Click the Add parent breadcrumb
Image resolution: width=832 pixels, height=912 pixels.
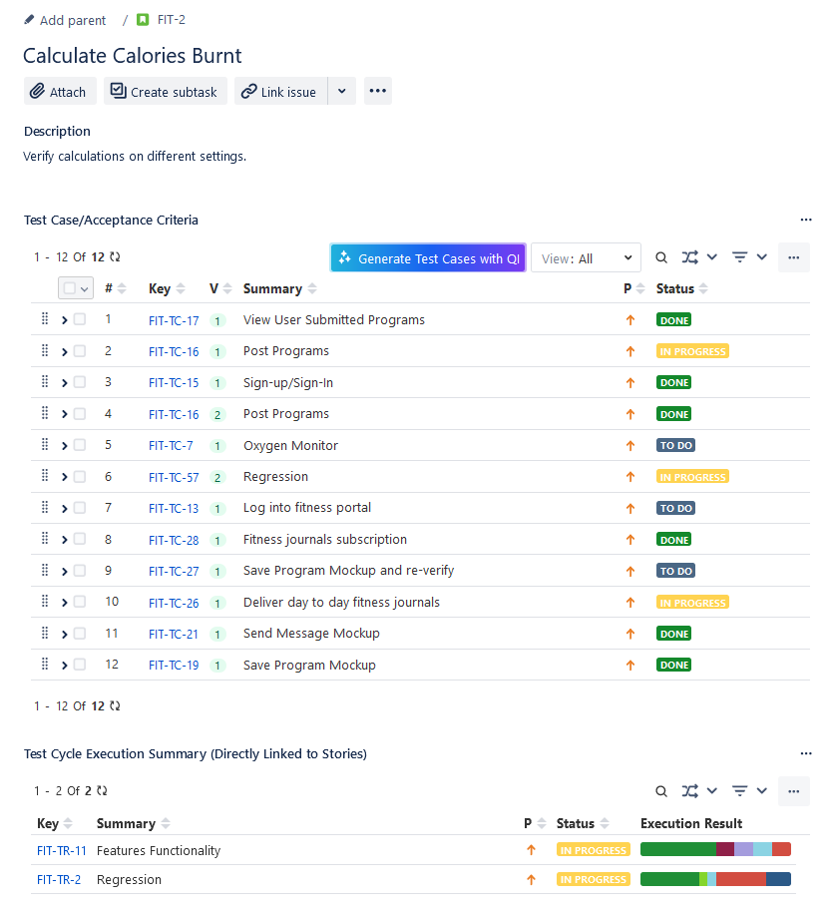[65, 20]
